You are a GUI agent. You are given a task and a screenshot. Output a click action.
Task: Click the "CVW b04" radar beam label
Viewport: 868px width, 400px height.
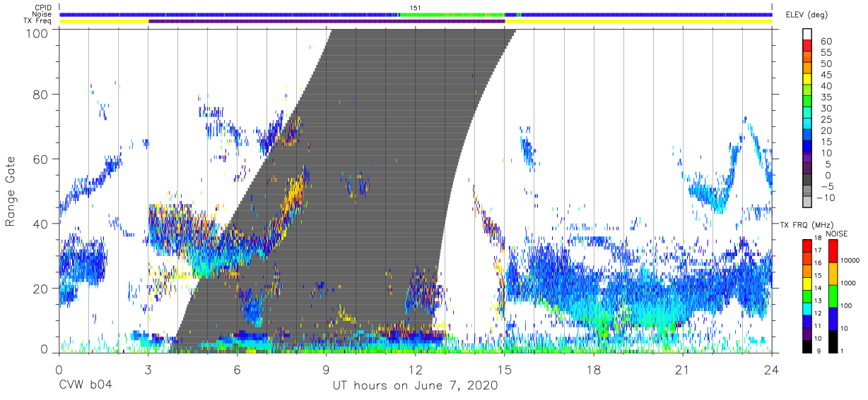point(86,386)
